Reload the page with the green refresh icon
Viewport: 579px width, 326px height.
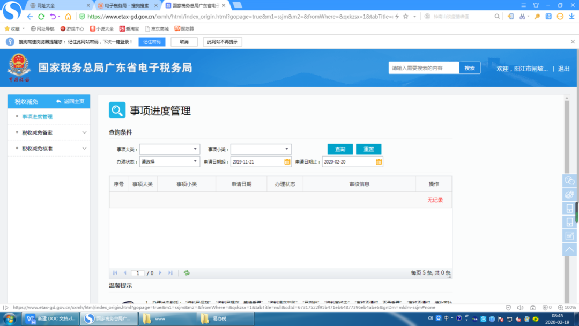click(41, 17)
